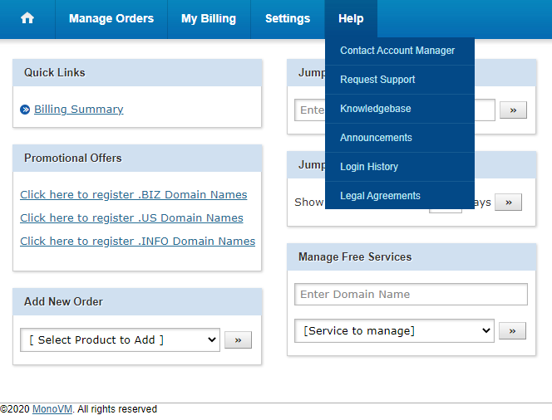The height and width of the screenshot is (420, 552).
Task: Open the Billing Summary link
Action: coord(78,110)
